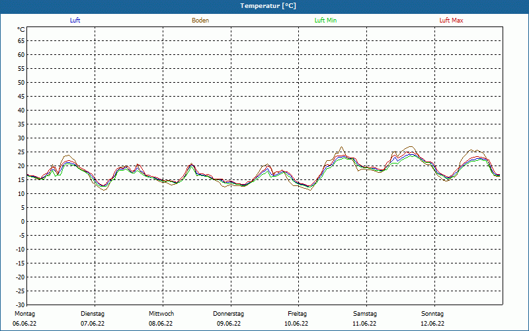Select the 25 value on temperature axis
Viewport: 529px width, 331px height.
(21, 152)
